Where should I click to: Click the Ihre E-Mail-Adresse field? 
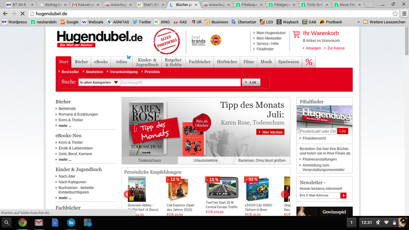click(x=320, y=195)
